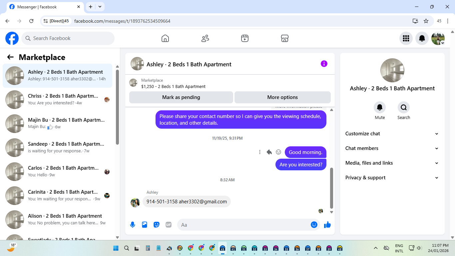
Task: Open the Facebook notifications bell
Action: point(422,38)
